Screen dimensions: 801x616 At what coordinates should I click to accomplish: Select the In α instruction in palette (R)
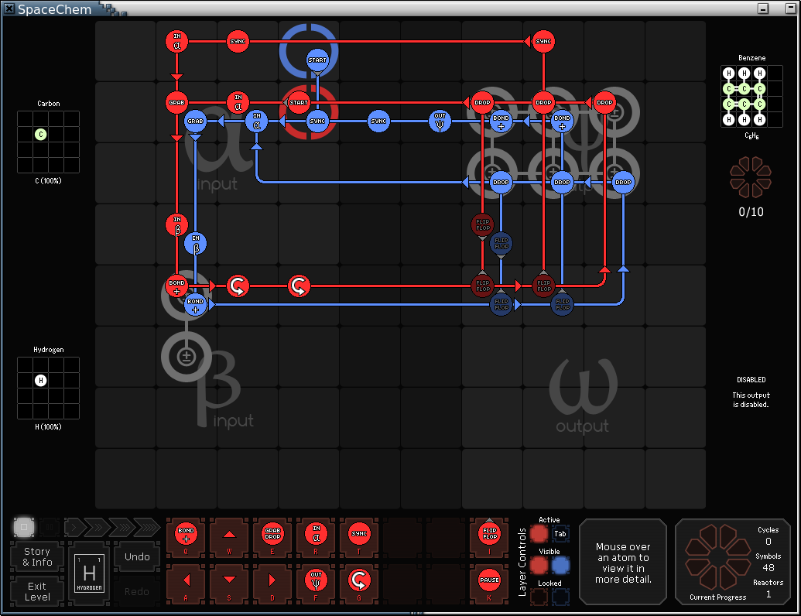(x=316, y=536)
